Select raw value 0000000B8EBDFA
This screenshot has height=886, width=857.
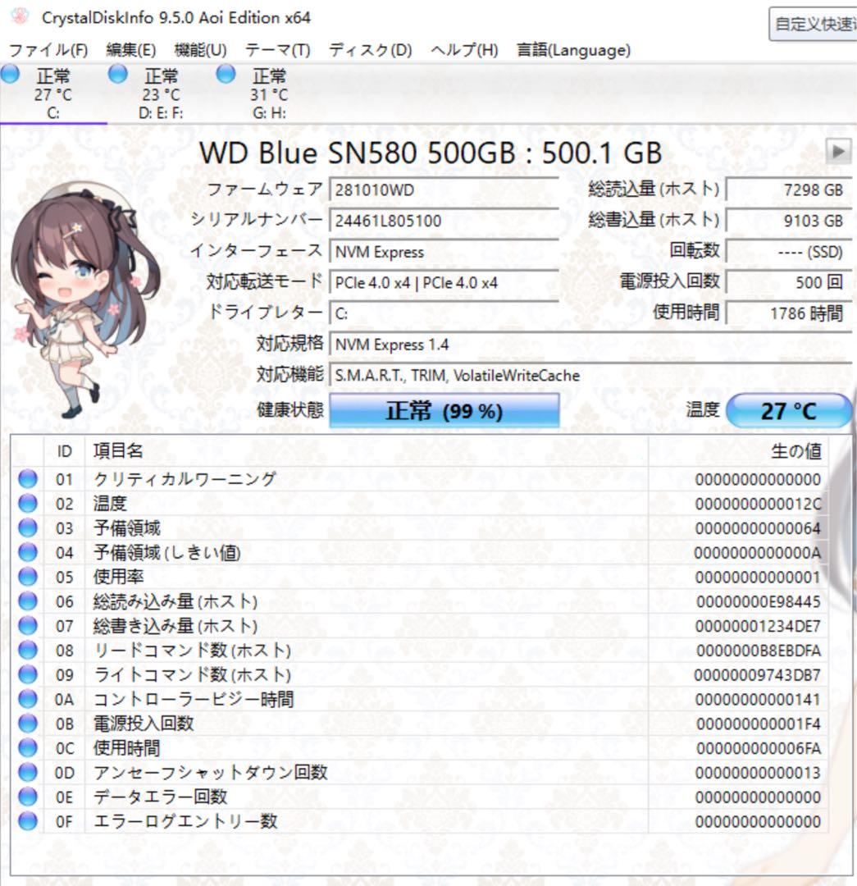pyautogui.click(x=758, y=651)
